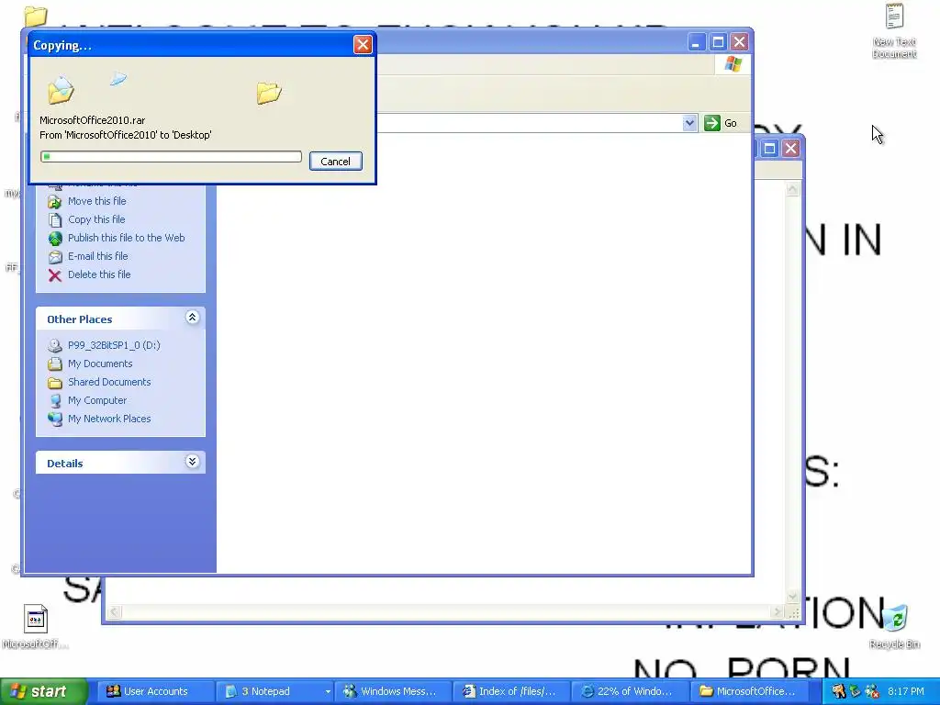Select MicrosoftOff... file on desktop
This screenshot has height=705, width=940.
pos(36,627)
